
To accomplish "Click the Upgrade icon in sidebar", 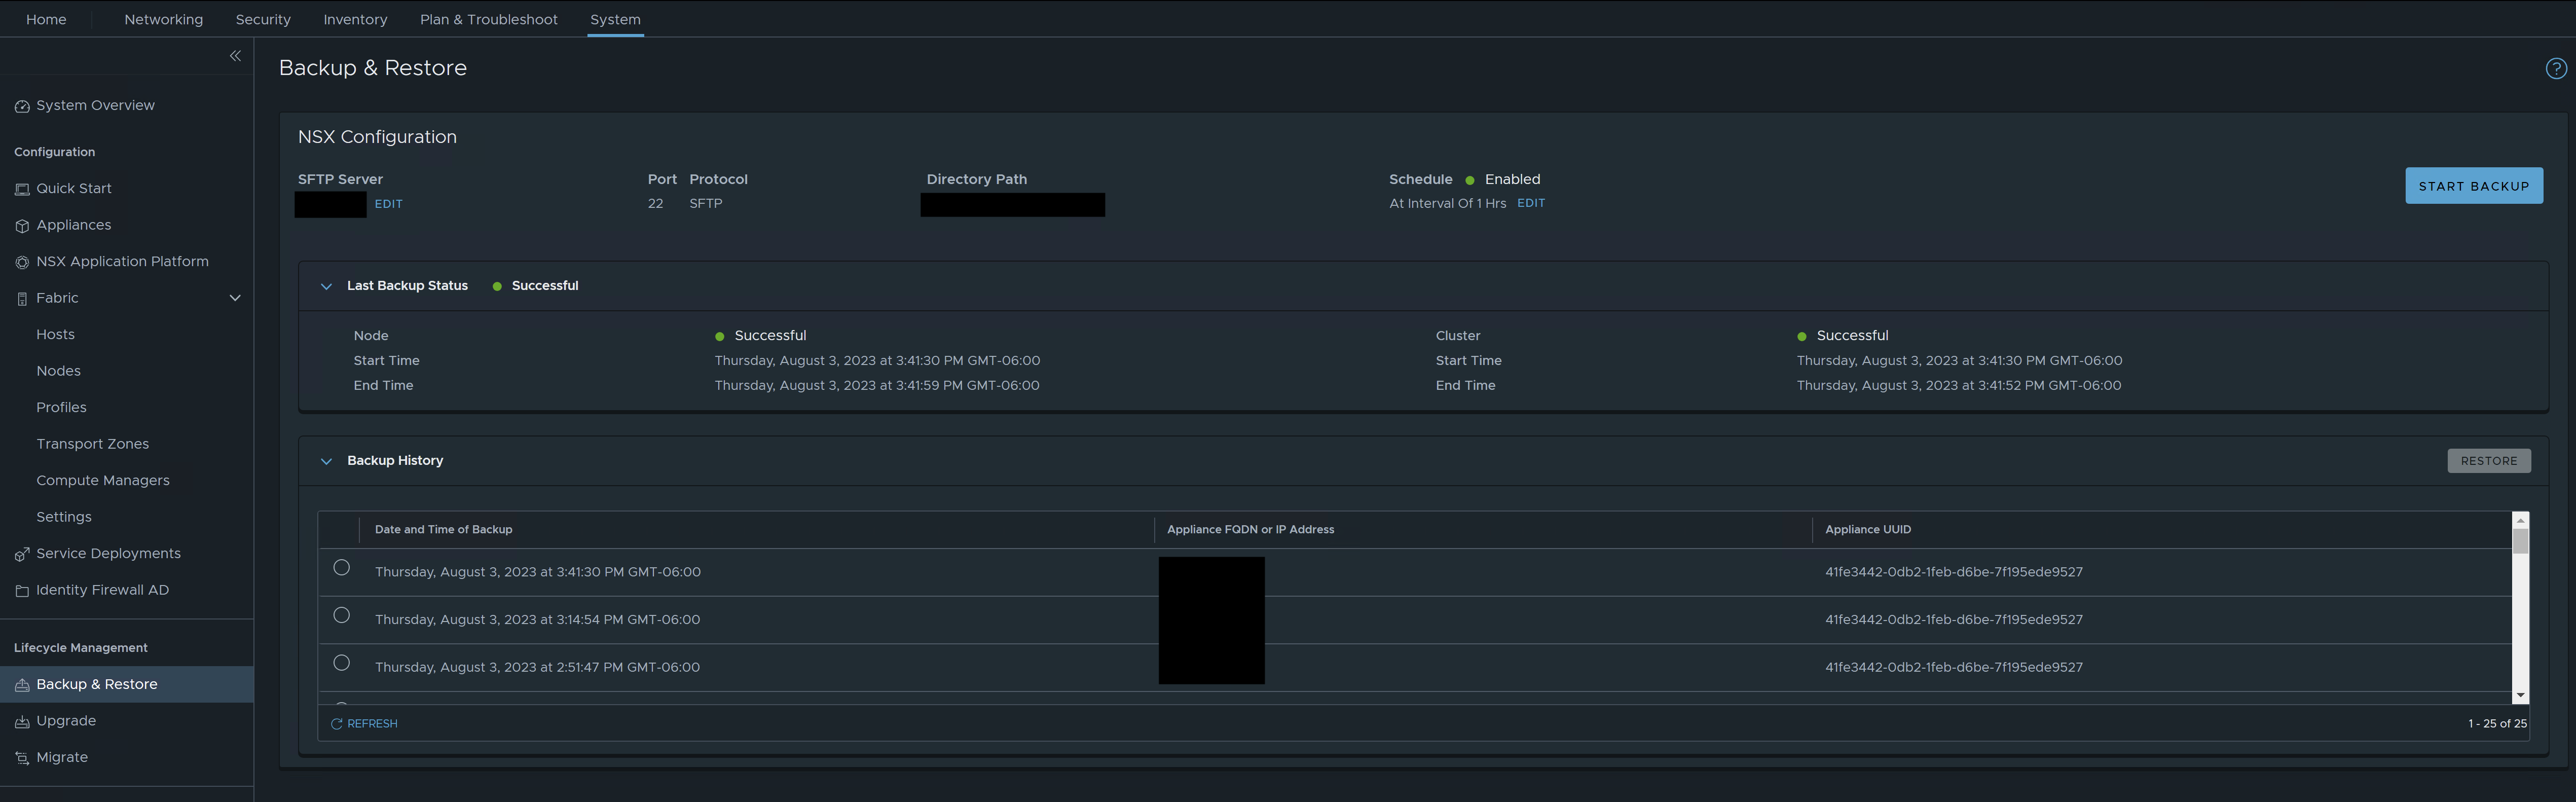I will [22, 721].
